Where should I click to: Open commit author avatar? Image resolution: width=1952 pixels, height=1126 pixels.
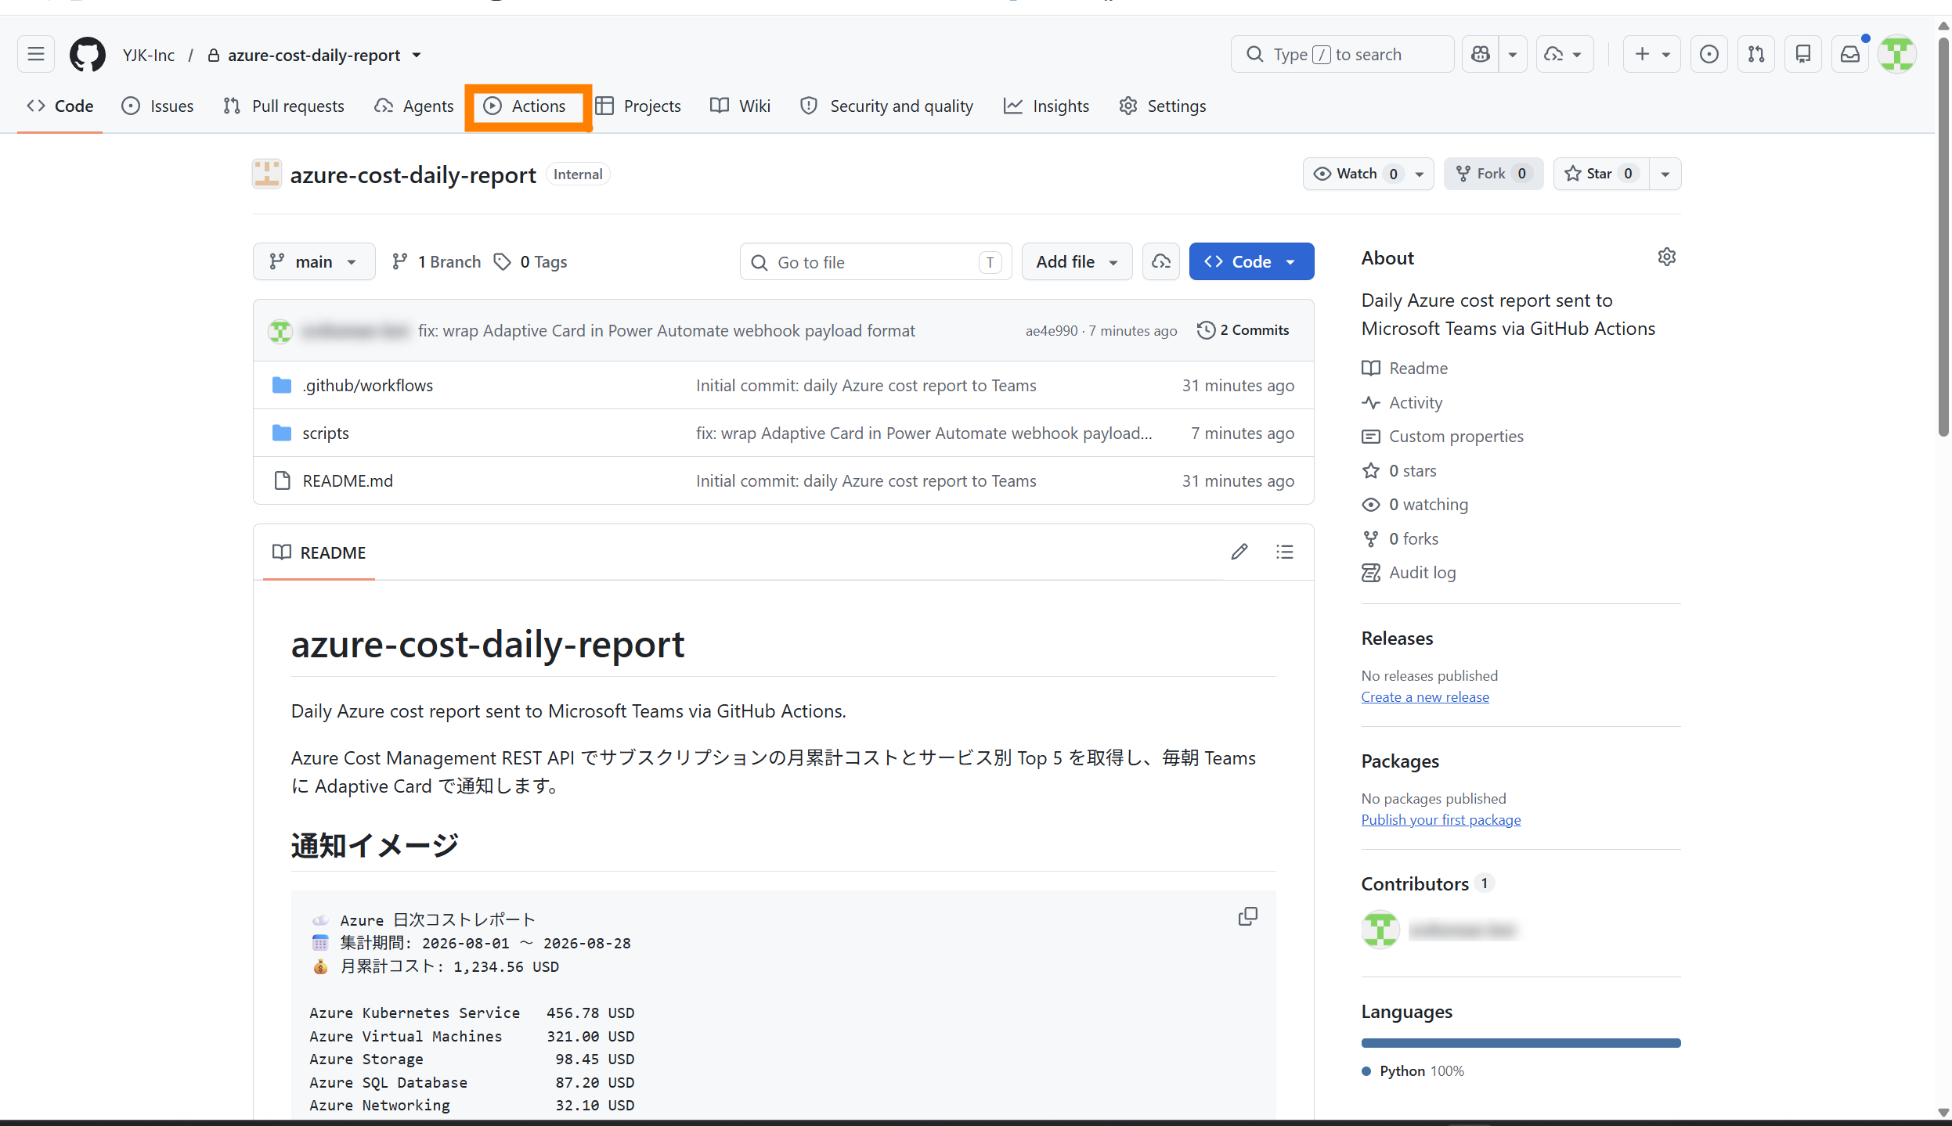tap(280, 331)
